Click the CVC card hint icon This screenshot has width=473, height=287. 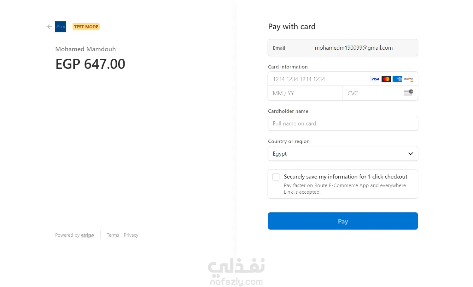408,92
